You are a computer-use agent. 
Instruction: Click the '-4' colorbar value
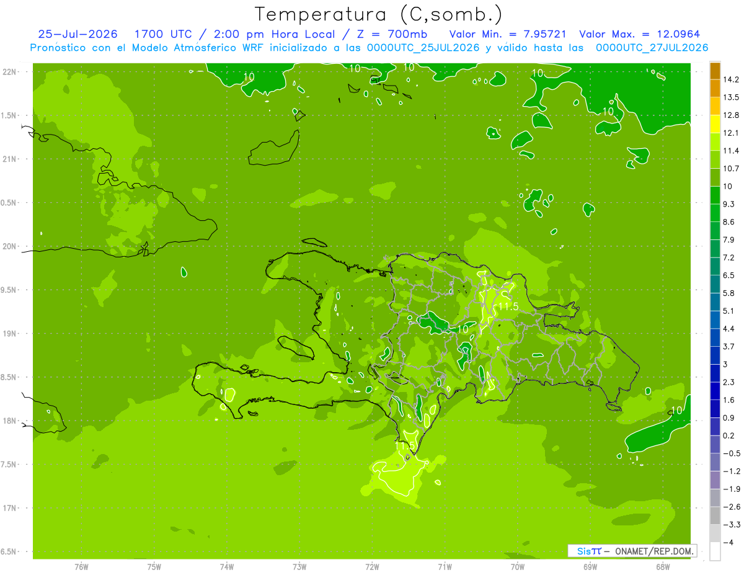click(728, 542)
